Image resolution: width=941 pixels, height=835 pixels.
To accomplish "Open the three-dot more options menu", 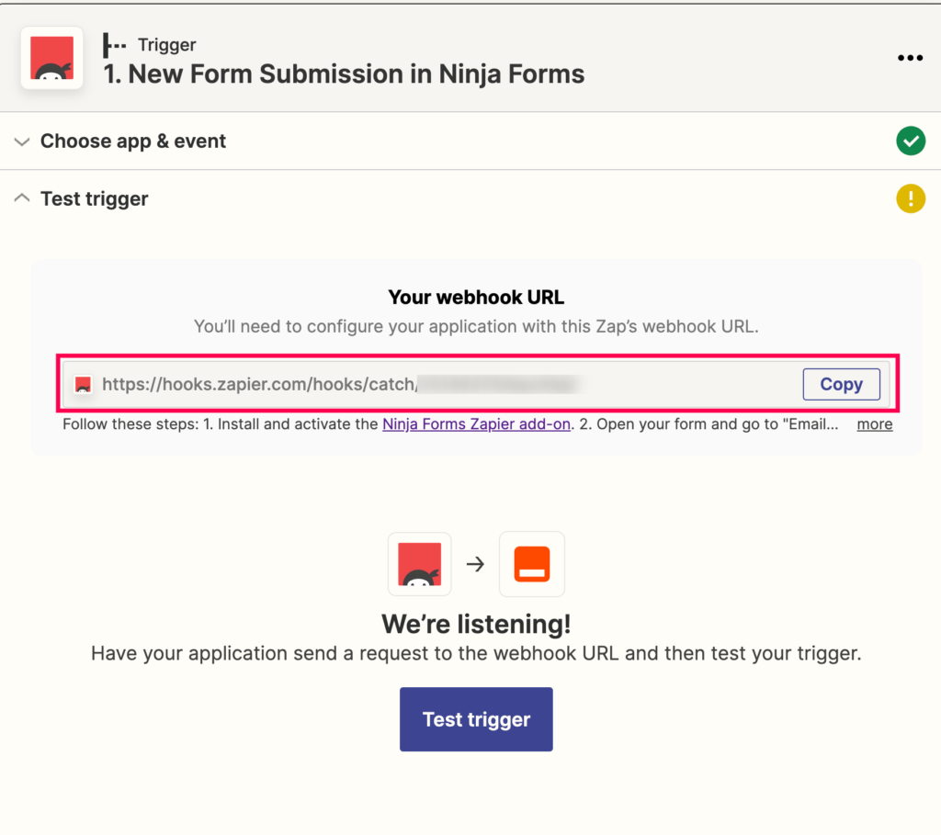I will tap(910, 58).
